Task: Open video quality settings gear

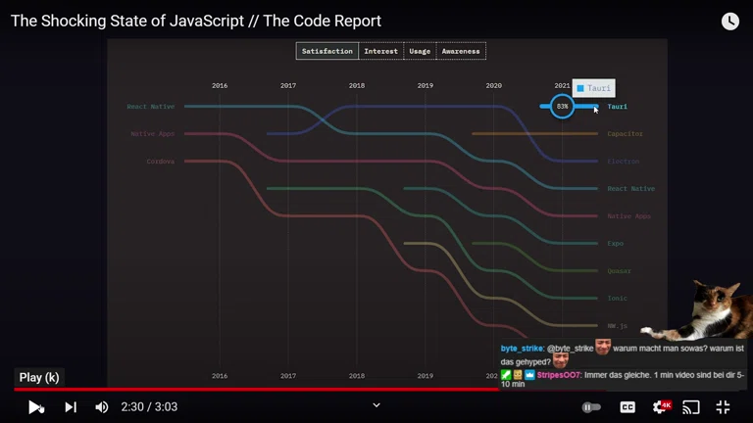Action: (x=660, y=407)
